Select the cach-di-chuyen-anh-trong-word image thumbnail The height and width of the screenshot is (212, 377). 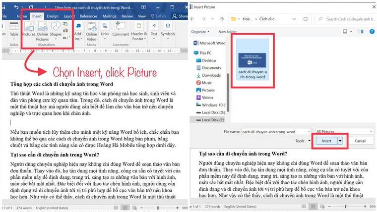pyautogui.click(x=252, y=59)
